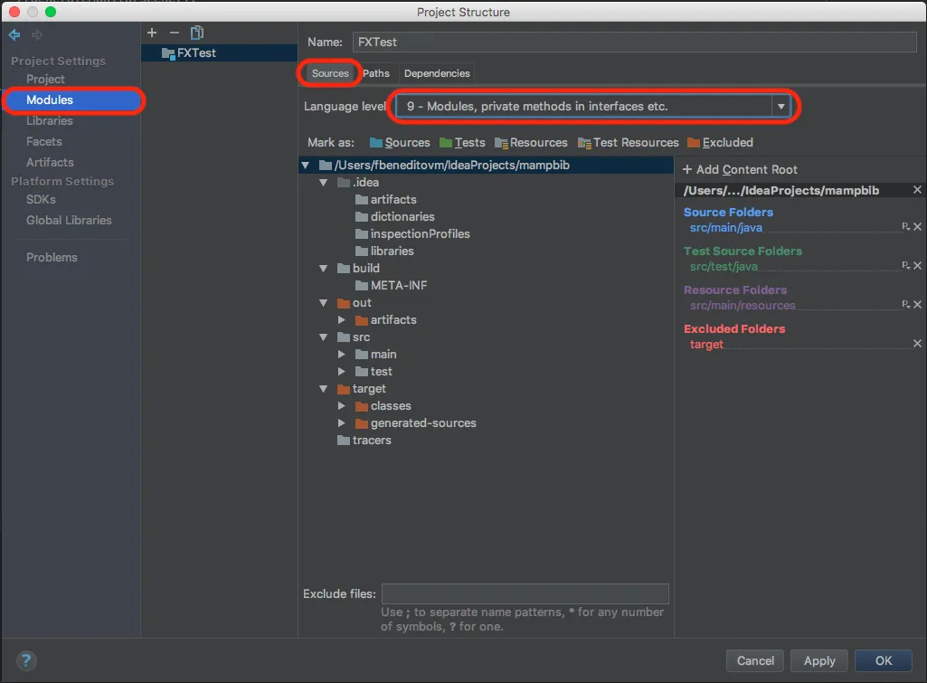
Task: Edit properties of src/main/resources folder
Action: tap(905, 304)
